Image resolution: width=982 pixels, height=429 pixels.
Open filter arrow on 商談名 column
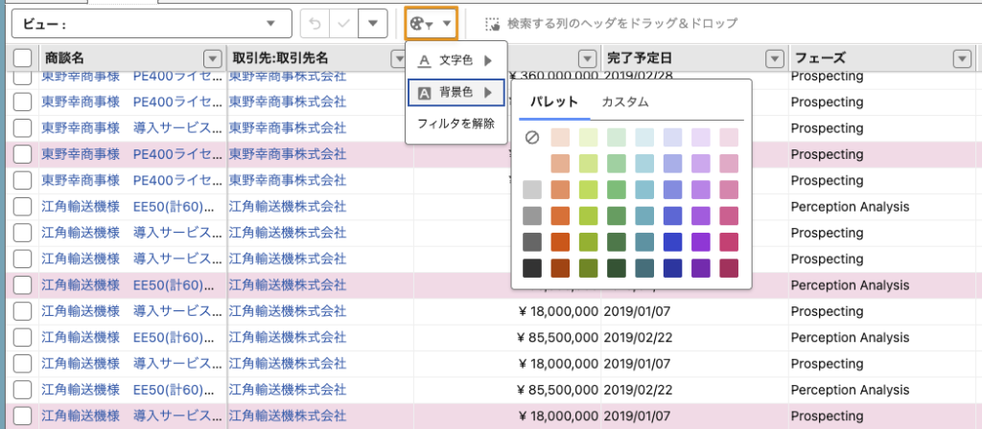213,58
